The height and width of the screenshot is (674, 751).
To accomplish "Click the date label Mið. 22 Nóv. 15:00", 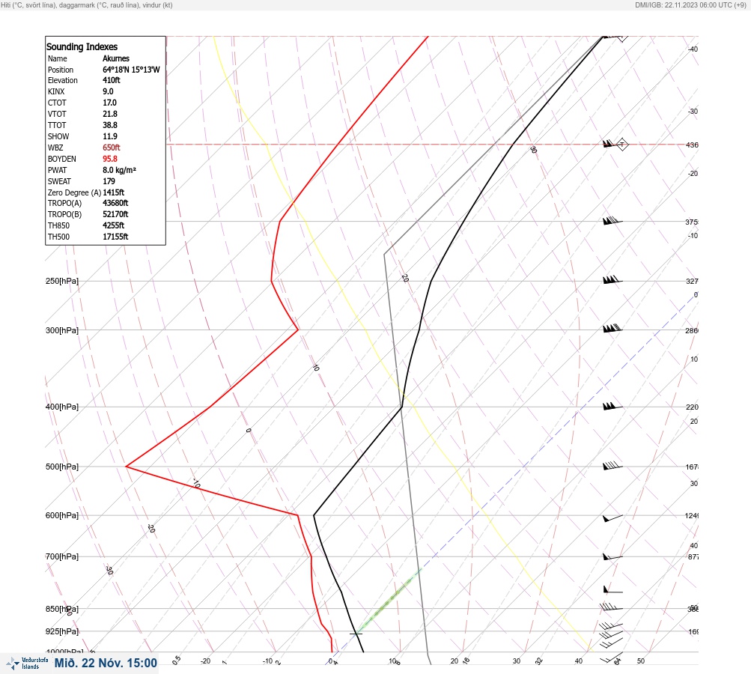I will (x=106, y=663).
